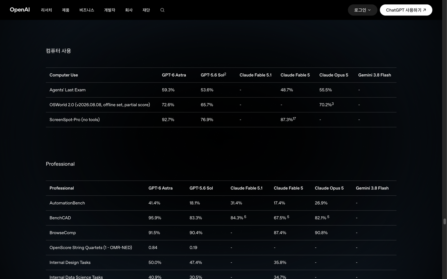
Task: Click the 55.5% score cell
Action: click(326, 90)
